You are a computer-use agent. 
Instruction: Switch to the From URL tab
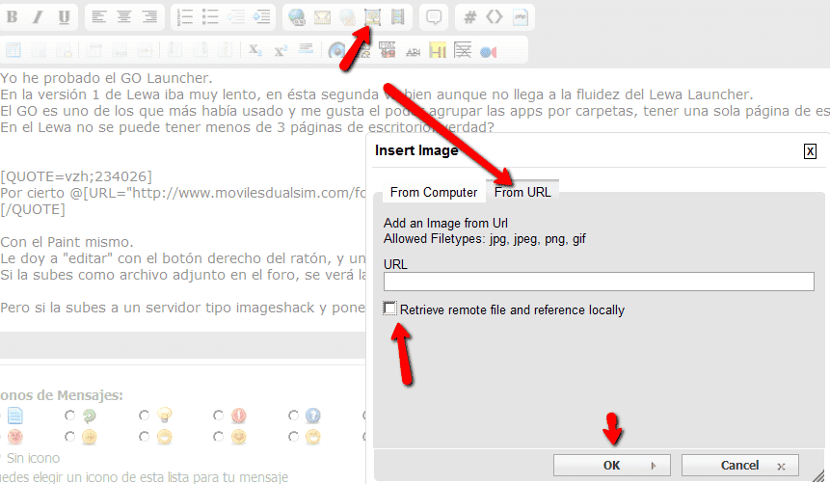tap(522, 192)
